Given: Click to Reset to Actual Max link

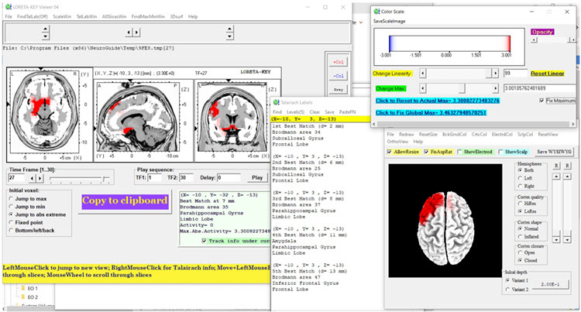Looking at the screenshot, I should 438,101.
